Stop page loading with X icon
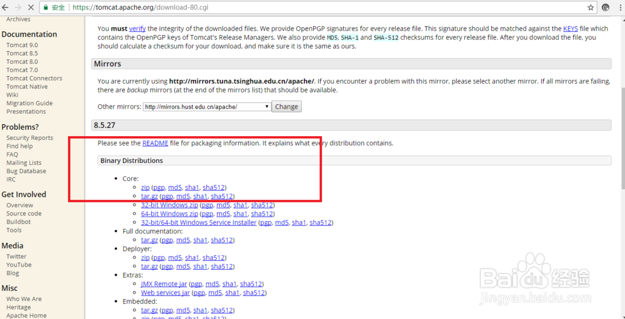This screenshot has width=625, height=319. 32,7
